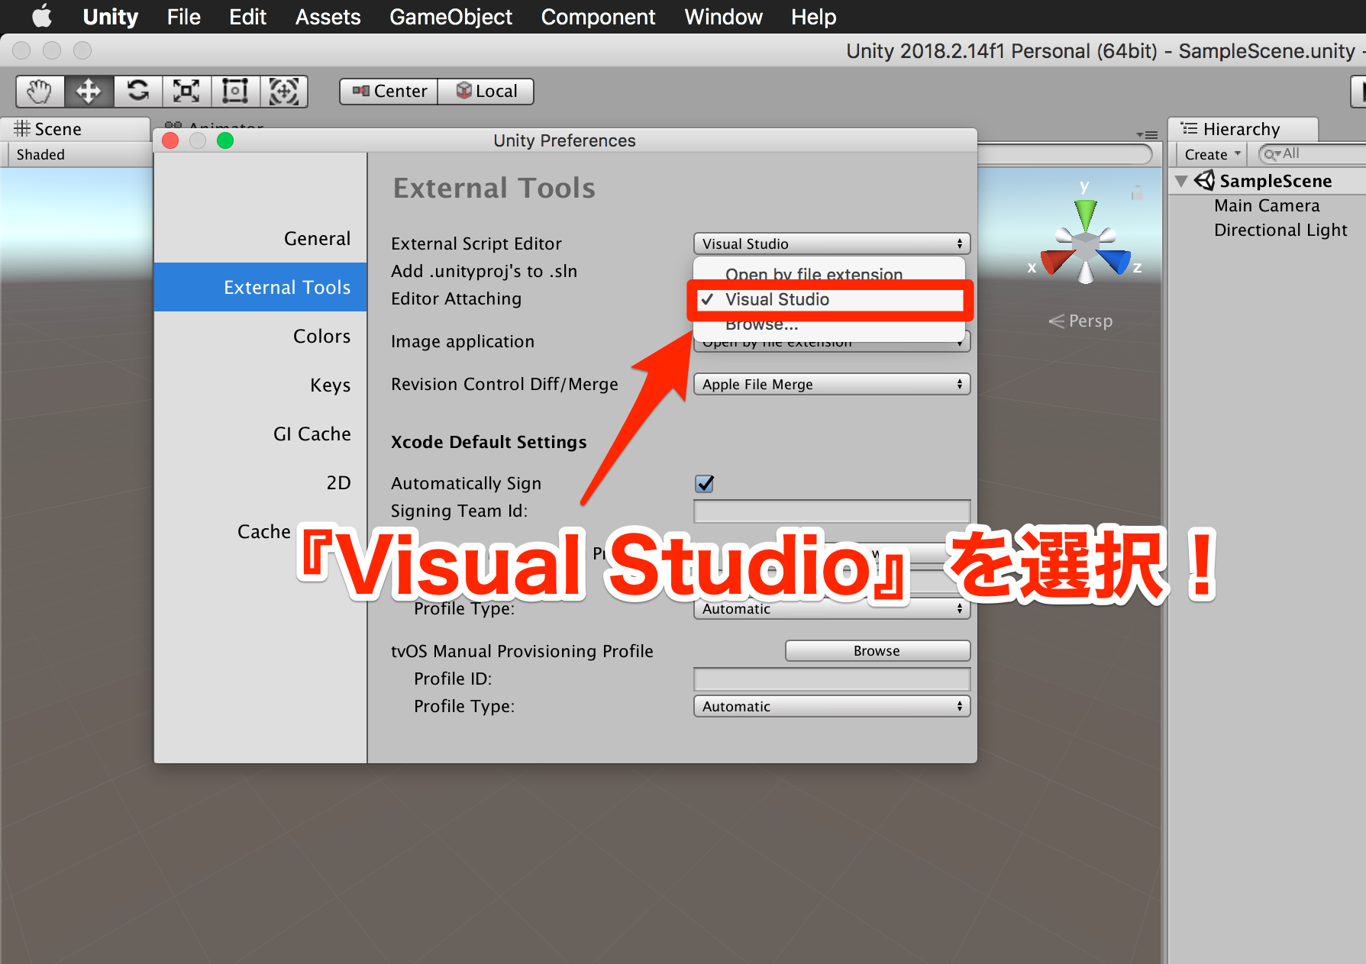
Task: Toggle handle rotation with the Local button
Action: point(486,92)
